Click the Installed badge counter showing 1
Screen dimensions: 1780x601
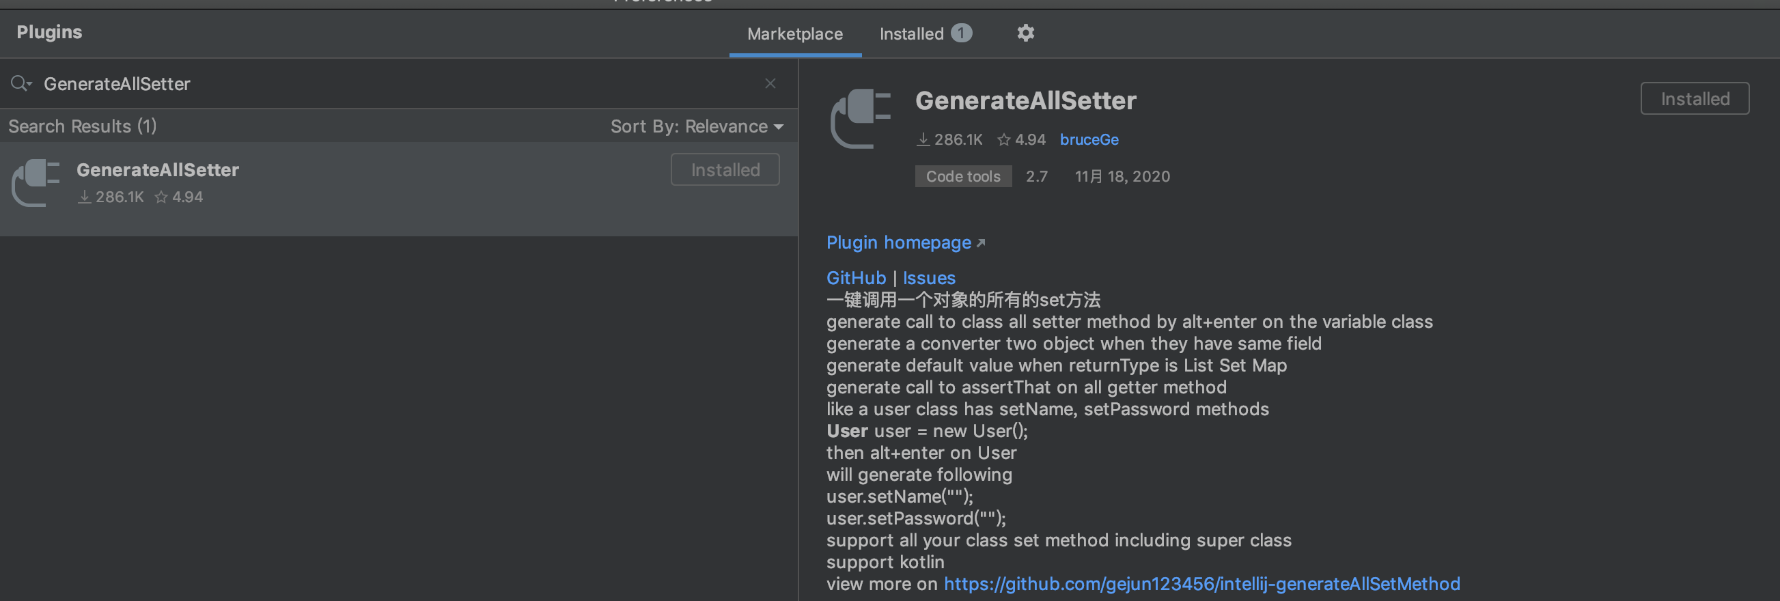pos(960,33)
